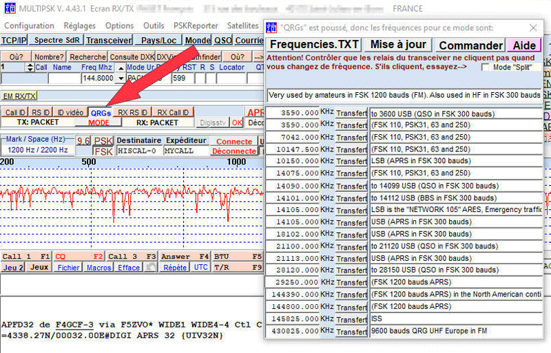551x353 pixels.
Task: Click the QSO number spinner arrows
Action: (30, 67)
